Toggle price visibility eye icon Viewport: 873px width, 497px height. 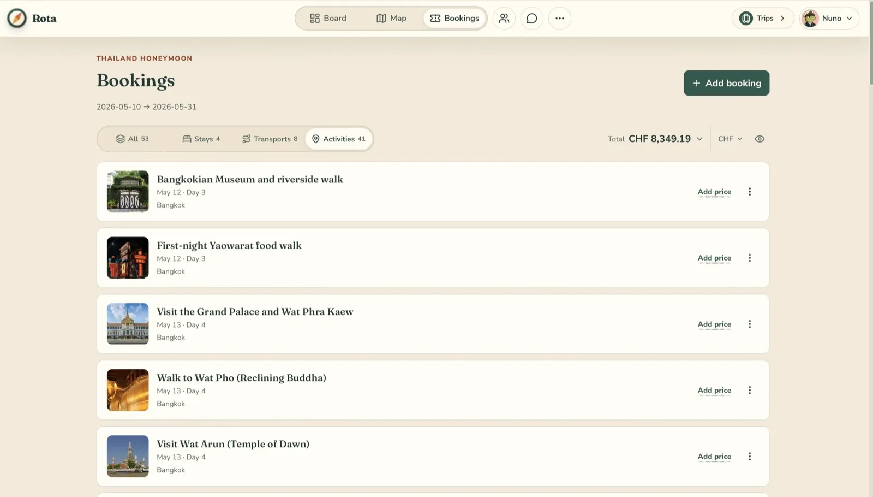pos(760,139)
